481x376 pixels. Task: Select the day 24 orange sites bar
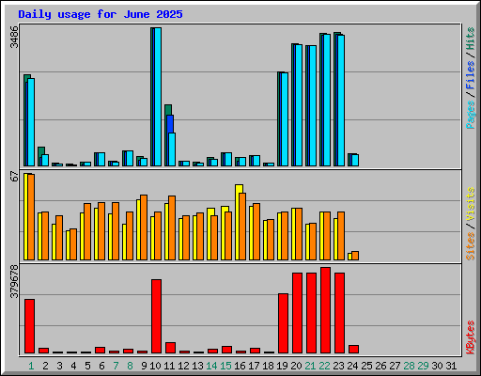point(355,256)
